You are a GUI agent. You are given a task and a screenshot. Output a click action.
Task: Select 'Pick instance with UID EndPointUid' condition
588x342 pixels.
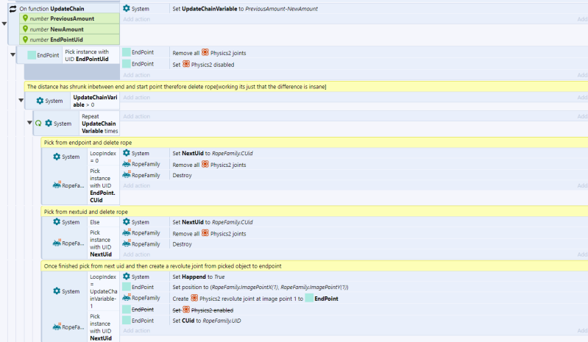(x=87, y=55)
